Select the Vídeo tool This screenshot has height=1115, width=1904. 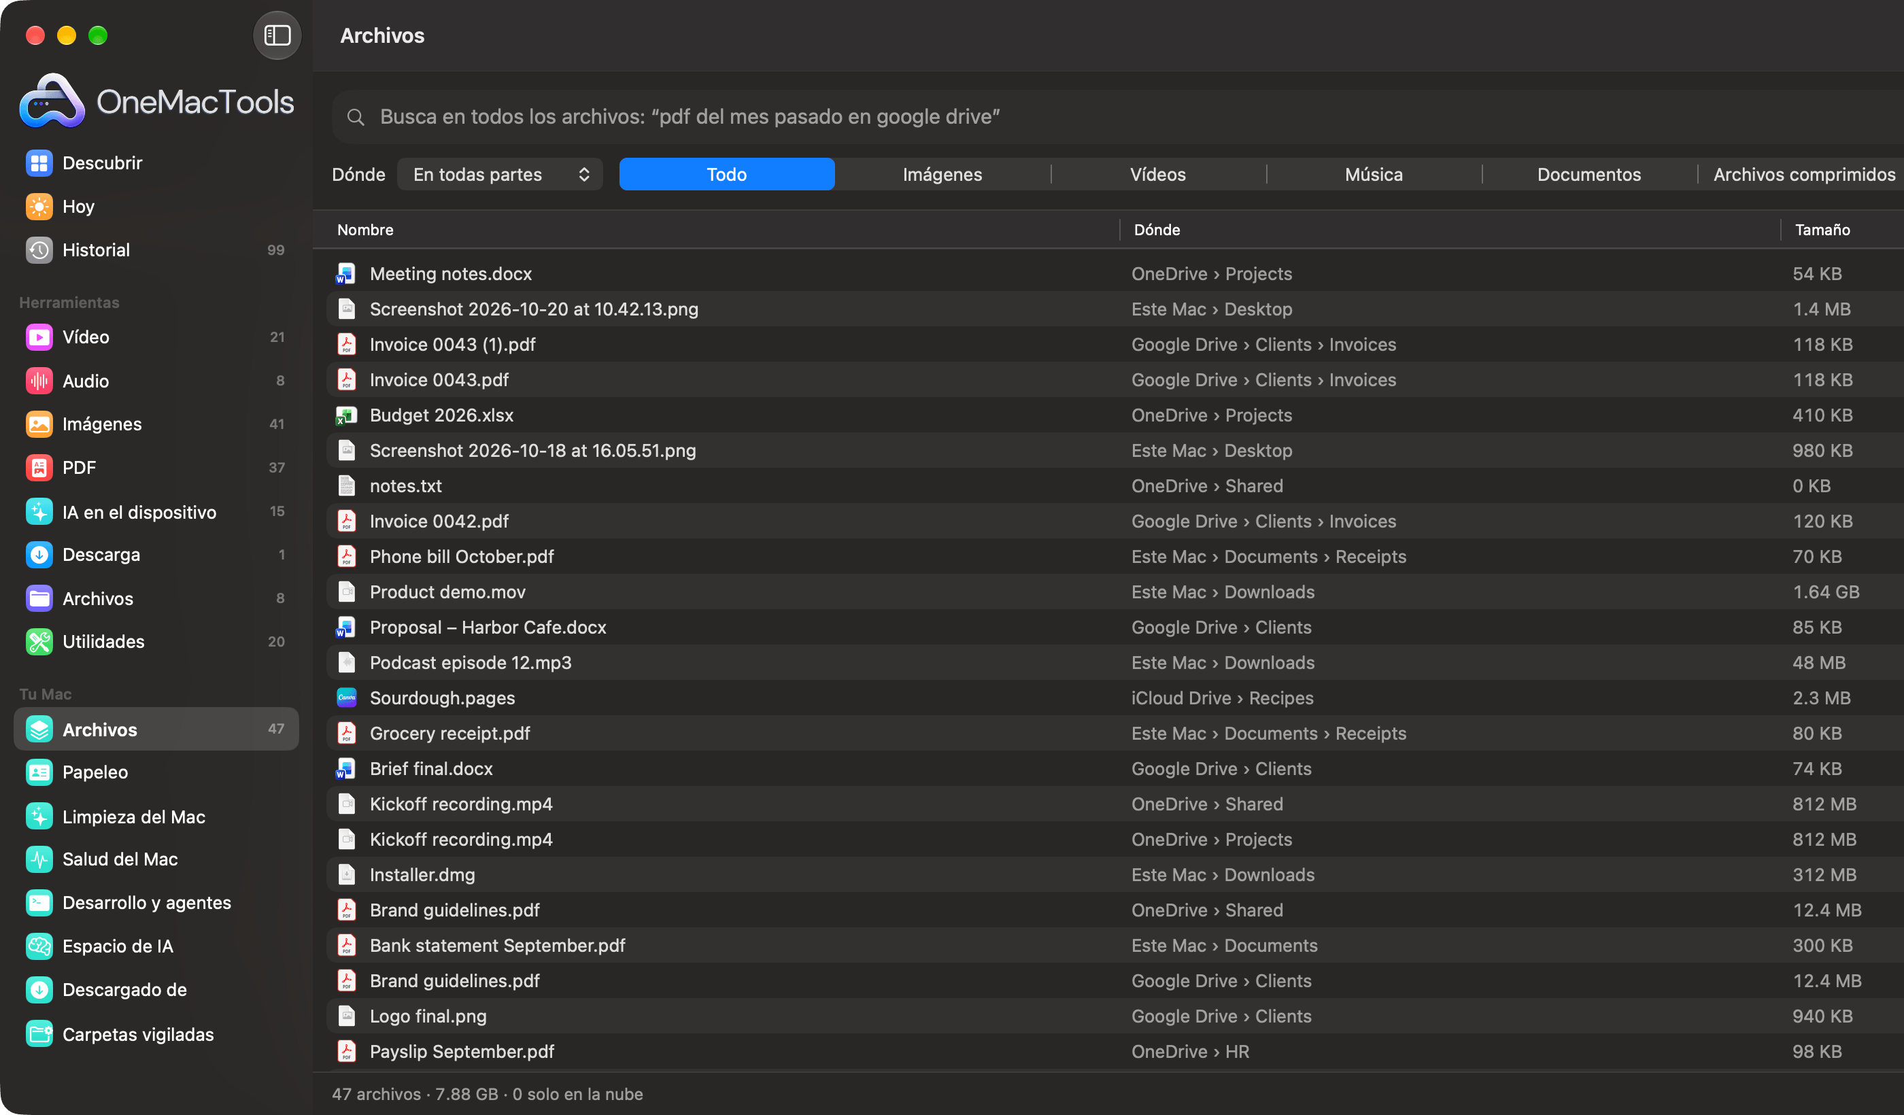(x=156, y=337)
